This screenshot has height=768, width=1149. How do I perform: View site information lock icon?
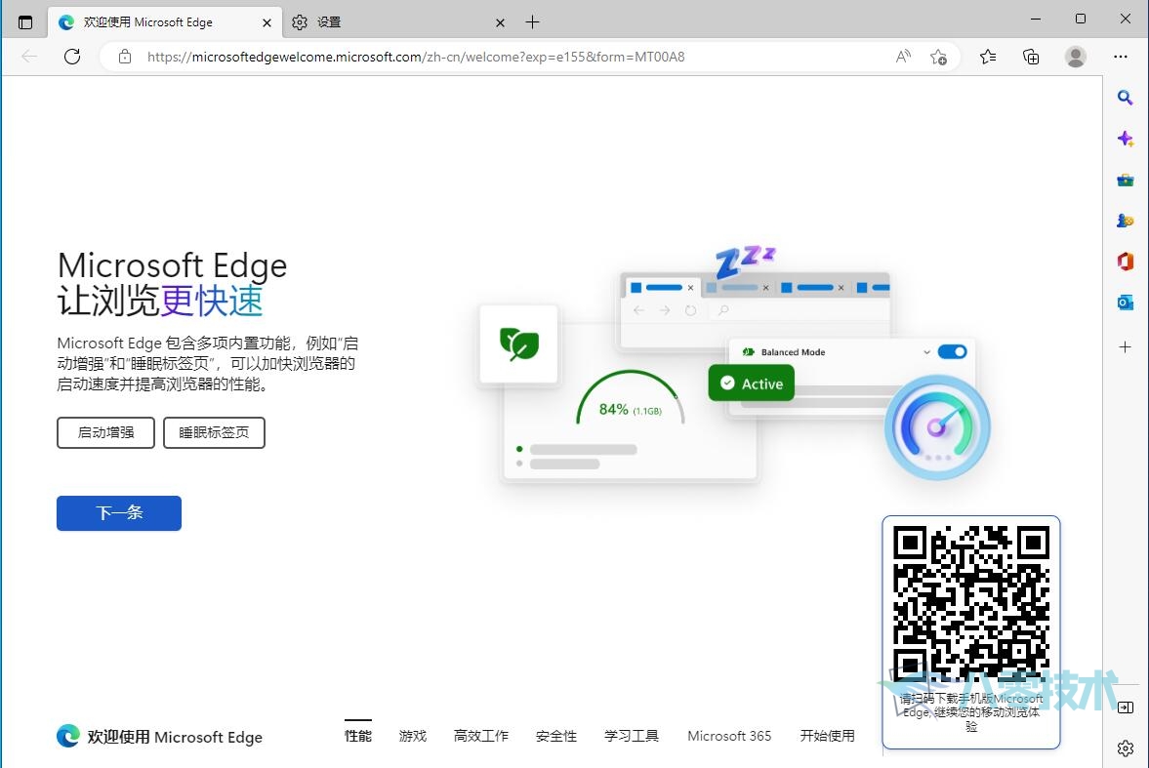[125, 57]
